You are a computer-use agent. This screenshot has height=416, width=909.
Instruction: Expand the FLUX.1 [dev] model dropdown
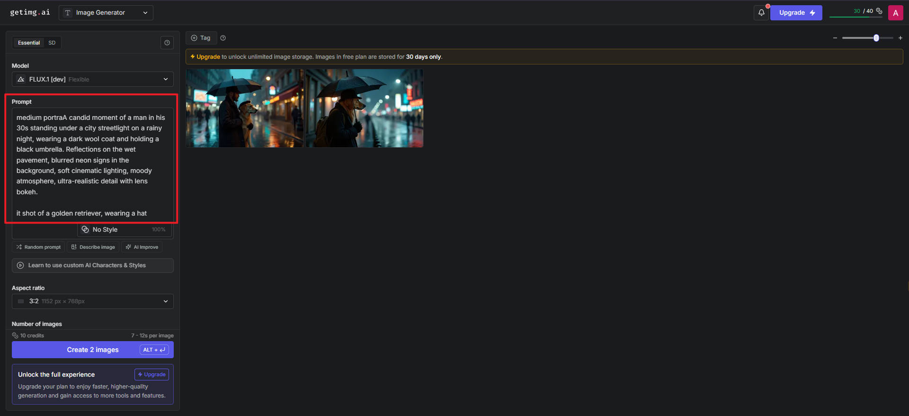tap(93, 79)
